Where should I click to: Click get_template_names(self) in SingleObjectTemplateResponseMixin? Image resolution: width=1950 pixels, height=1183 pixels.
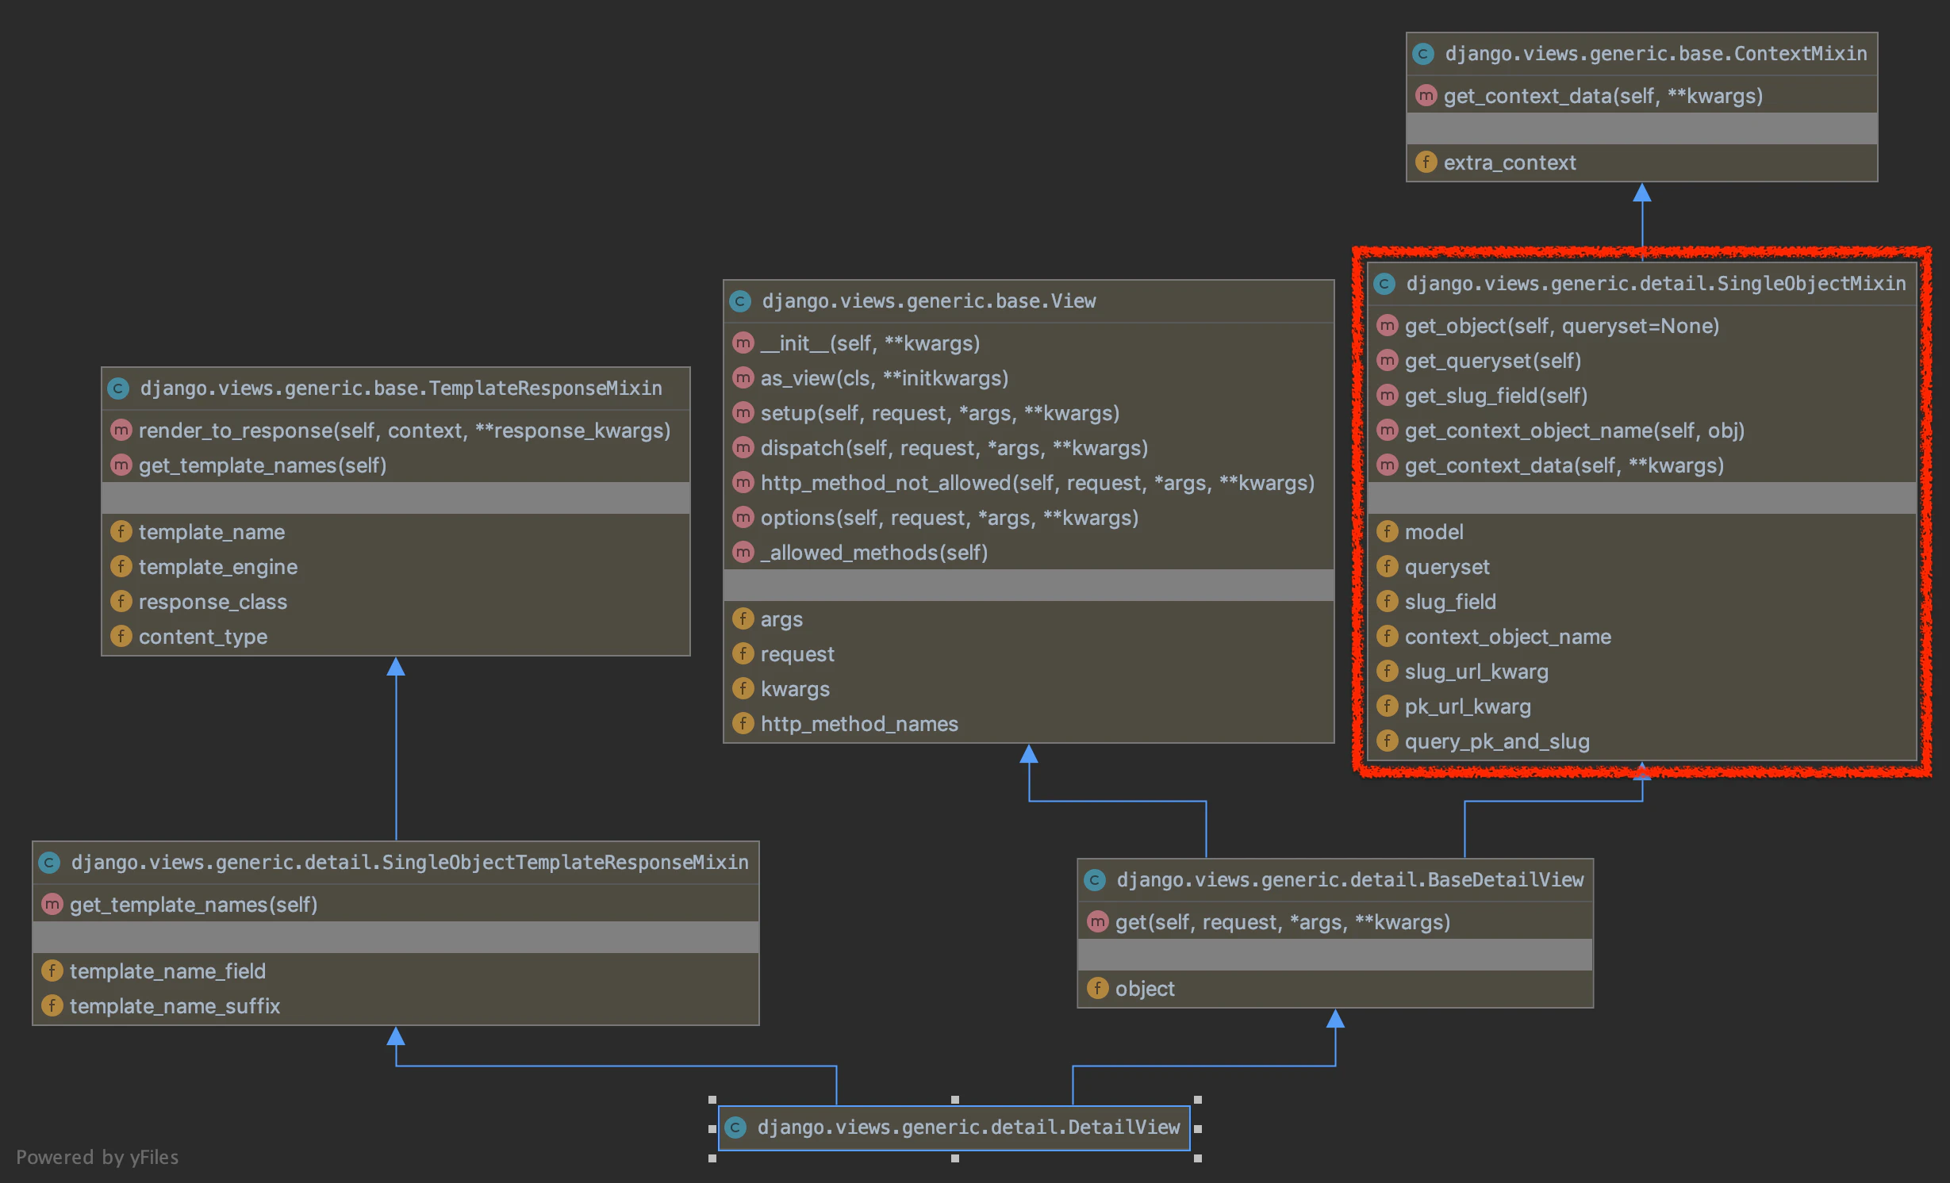pos(395,905)
